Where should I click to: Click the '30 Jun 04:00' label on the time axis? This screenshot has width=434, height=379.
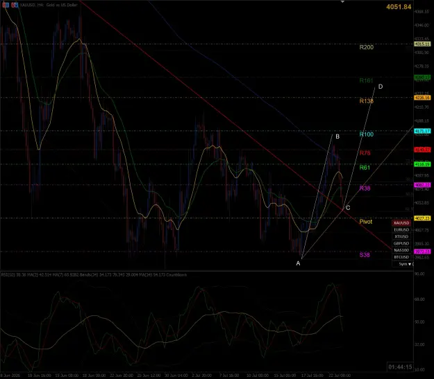176,376
